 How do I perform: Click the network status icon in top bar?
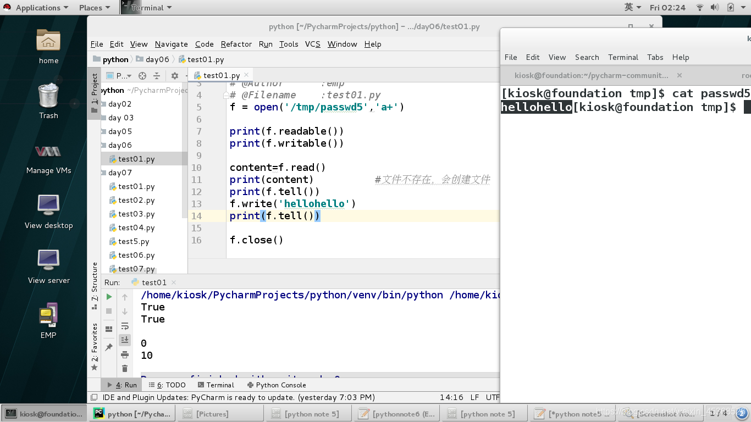(x=700, y=7)
